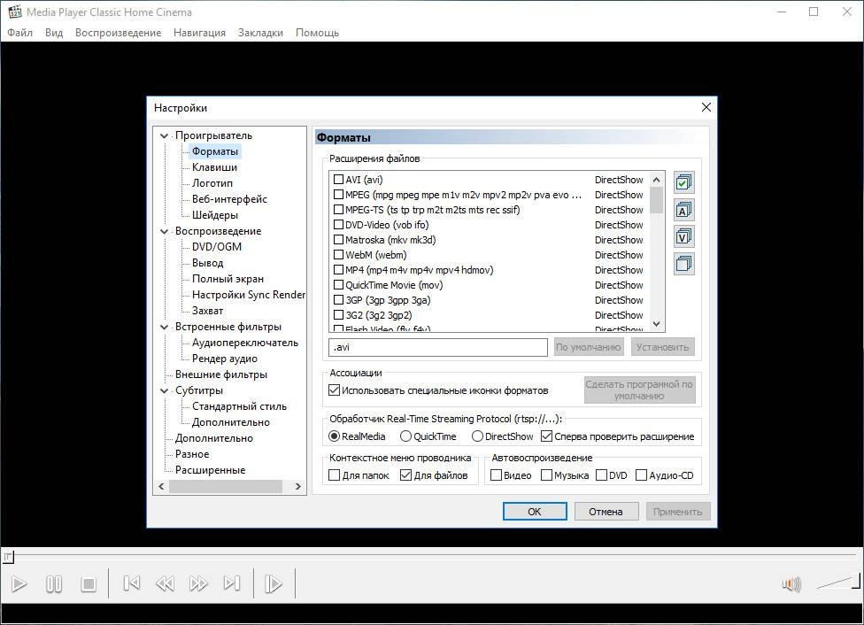Click the Stop playback button
This screenshot has width=864, height=625.
click(x=89, y=583)
